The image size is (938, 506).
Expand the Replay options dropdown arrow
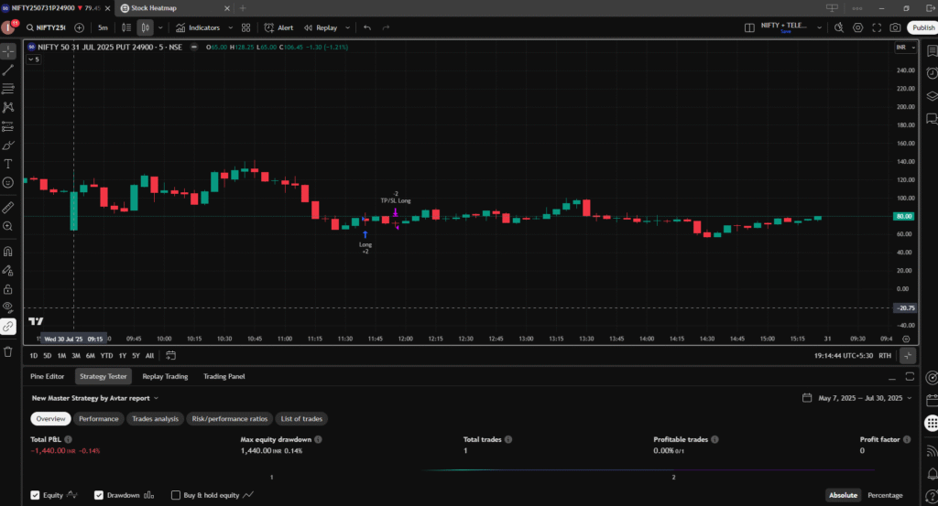click(x=347, y=27)
